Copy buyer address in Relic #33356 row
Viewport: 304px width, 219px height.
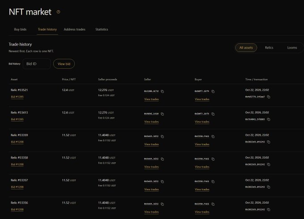click(x=213, y=204)
